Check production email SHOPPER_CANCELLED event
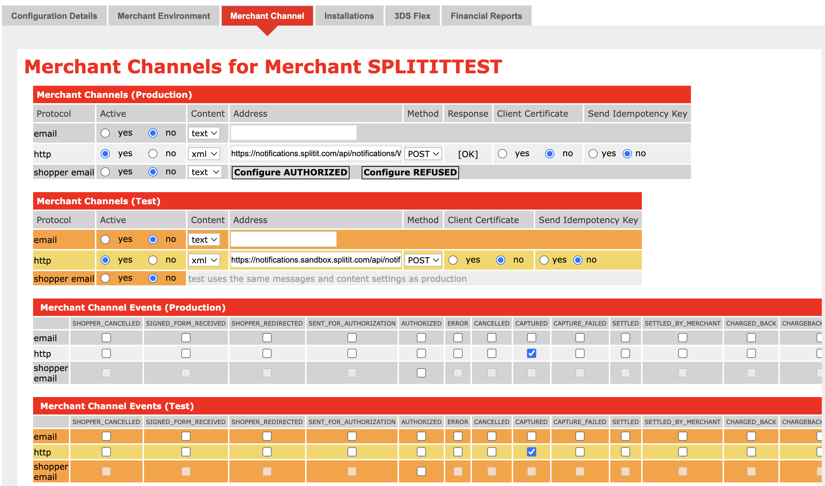 pyautogui.click(x=106, y=338)
